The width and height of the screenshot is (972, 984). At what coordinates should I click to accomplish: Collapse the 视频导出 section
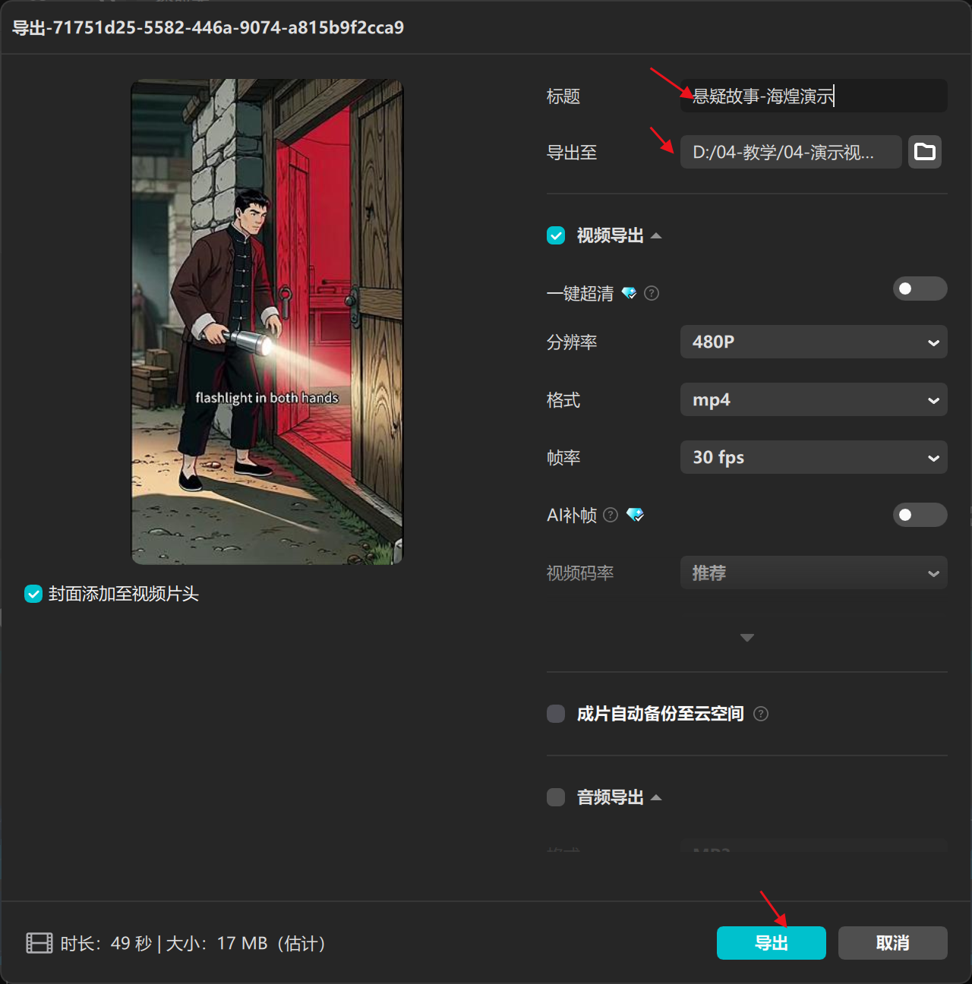click(656, 235)
